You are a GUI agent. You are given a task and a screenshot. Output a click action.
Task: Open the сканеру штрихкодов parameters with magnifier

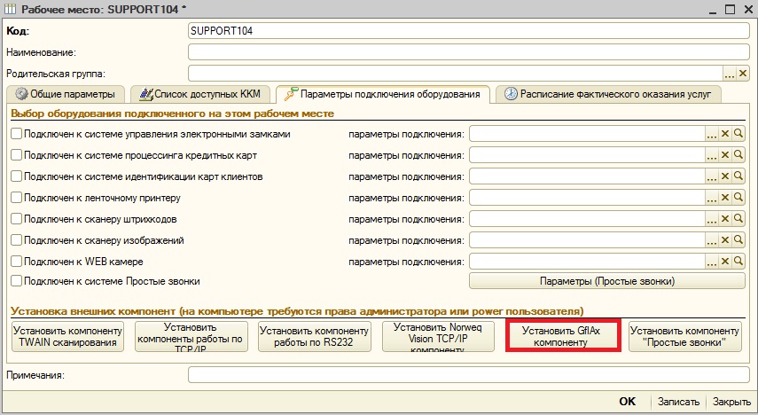tap(738, 219)
